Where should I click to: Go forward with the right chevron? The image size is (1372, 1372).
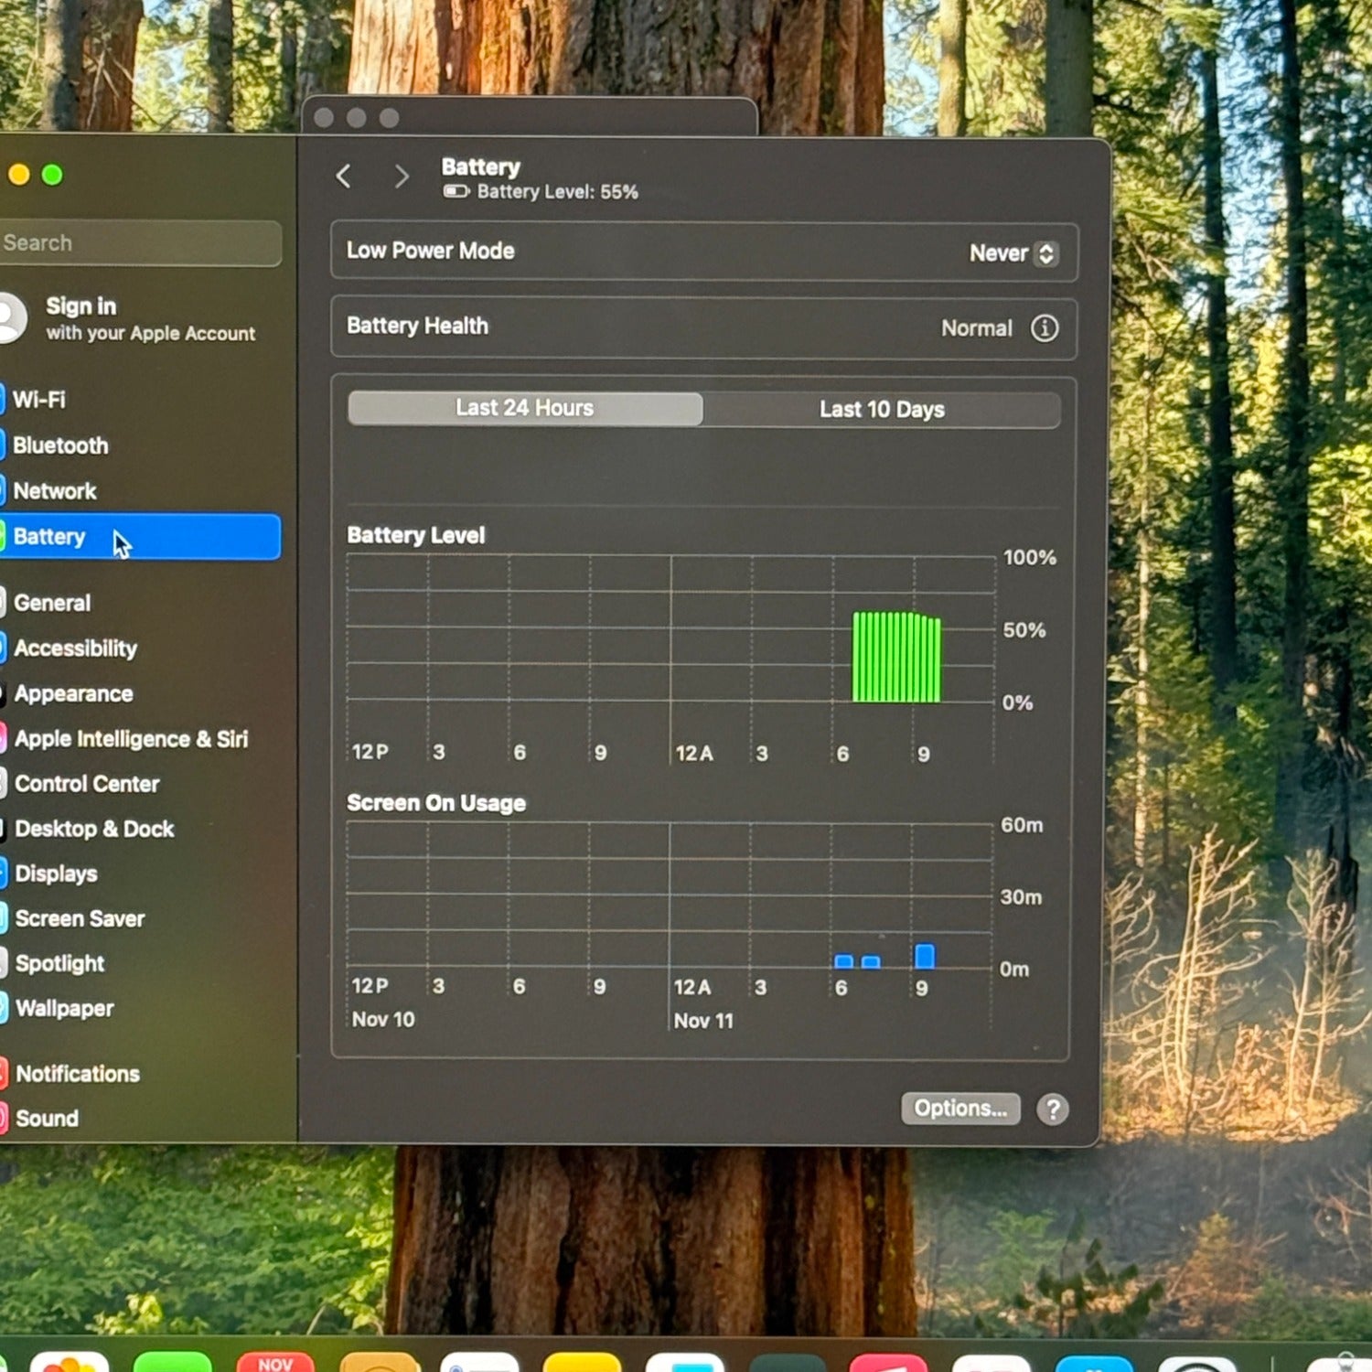click(x=401, y=176)
